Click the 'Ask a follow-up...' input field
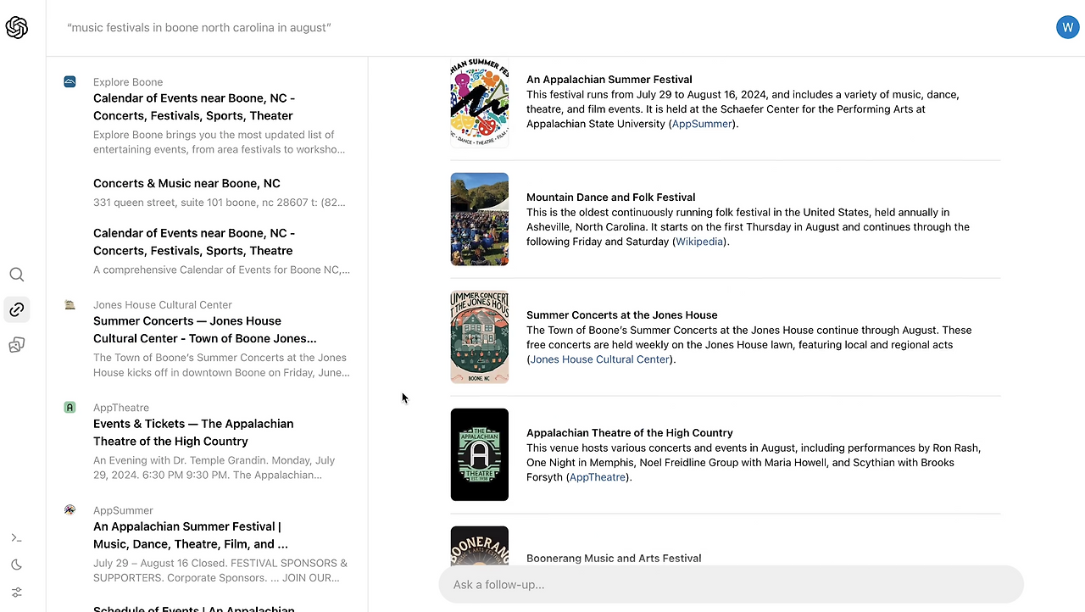1085x612 pixels. coord(731,585)
